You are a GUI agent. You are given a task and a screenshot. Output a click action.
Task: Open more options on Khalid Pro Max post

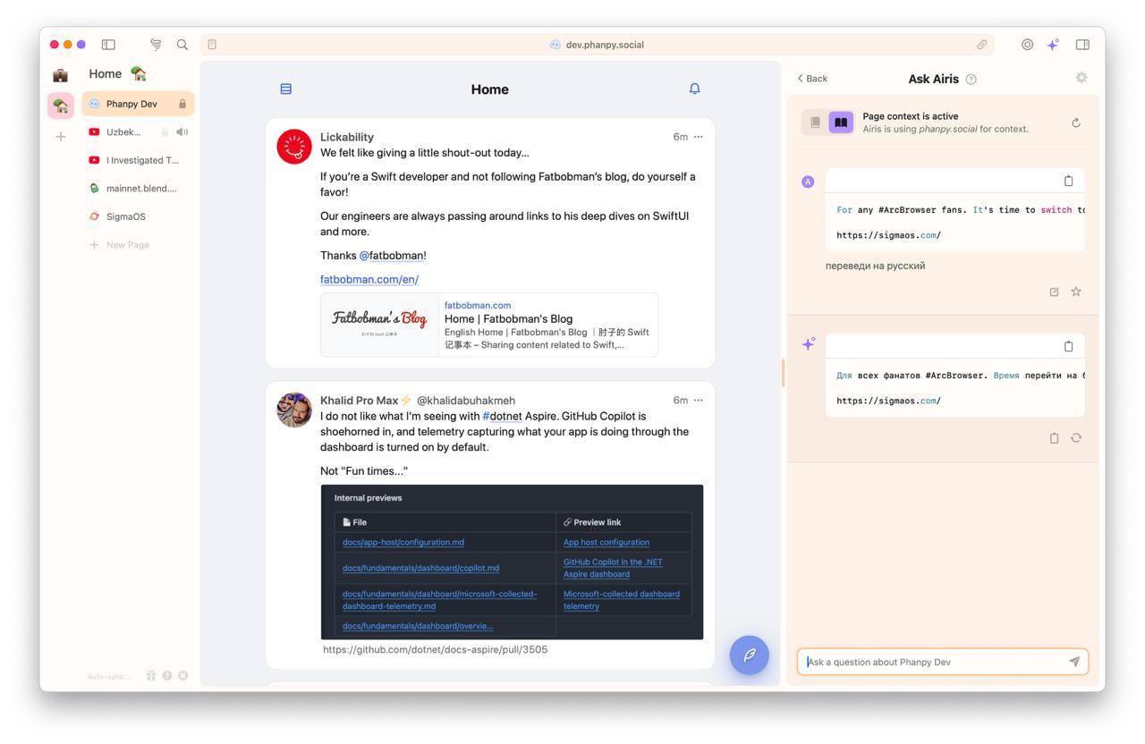tap(699, 400)
